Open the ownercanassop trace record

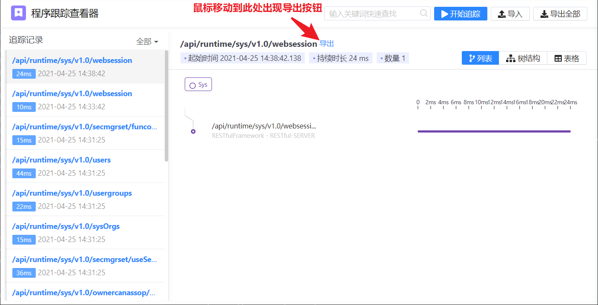[x=85, y=292]
